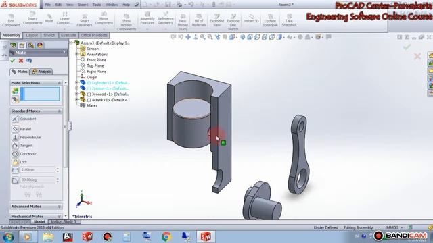The height and width of the screenshot is (243, 433).
Task: Expand the Mechanical Mates section
Action: pos(60,216)
